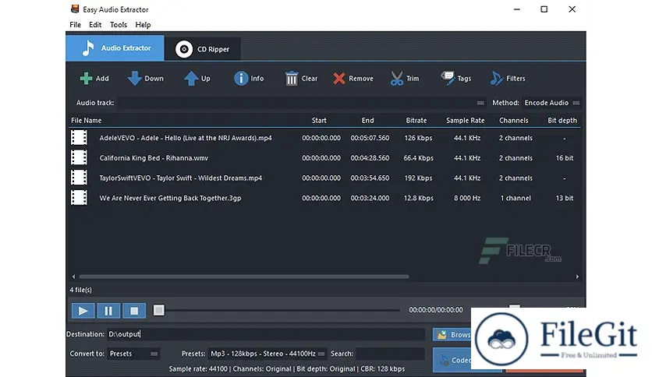Click the 4 file(s) status text
The width and height of the screenshot is (652, 377).
coord(80,290)
